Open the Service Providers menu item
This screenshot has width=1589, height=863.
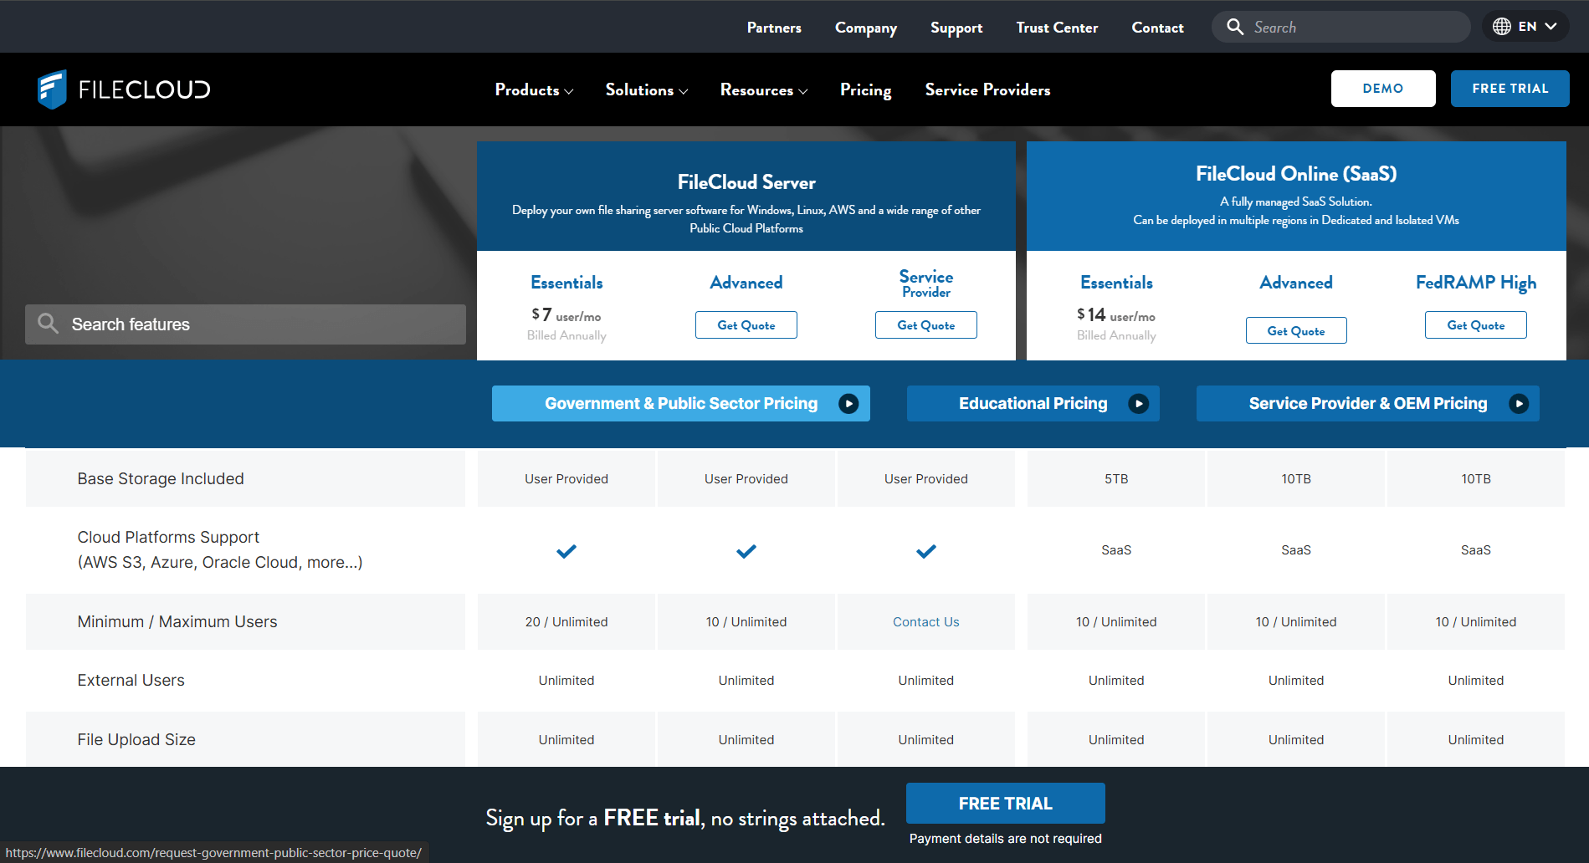point(987,89)
